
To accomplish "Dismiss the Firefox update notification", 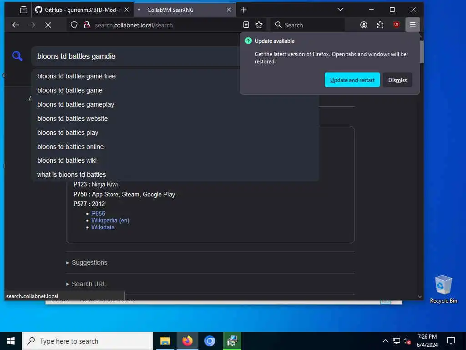I will click(397, 80).
